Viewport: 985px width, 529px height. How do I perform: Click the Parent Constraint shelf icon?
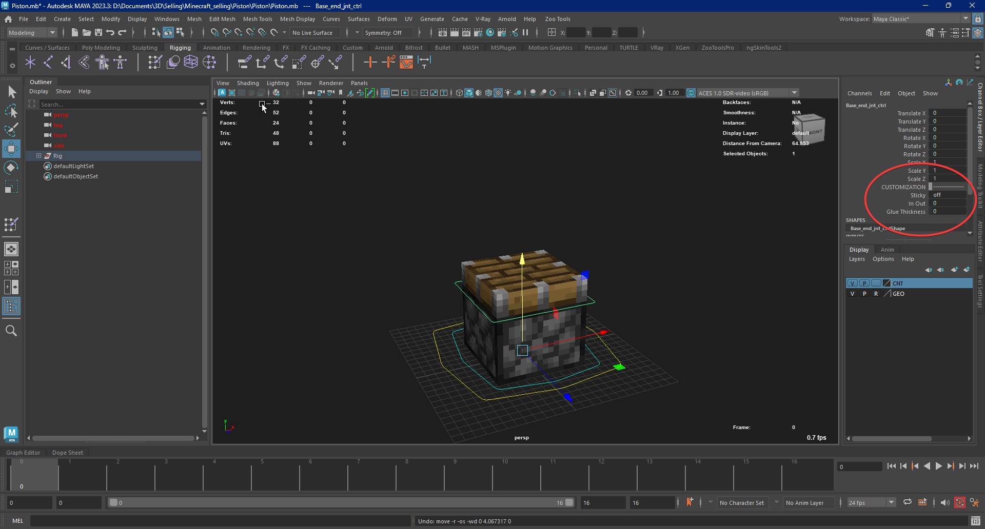pyautogui.click(x=244, y=63)
